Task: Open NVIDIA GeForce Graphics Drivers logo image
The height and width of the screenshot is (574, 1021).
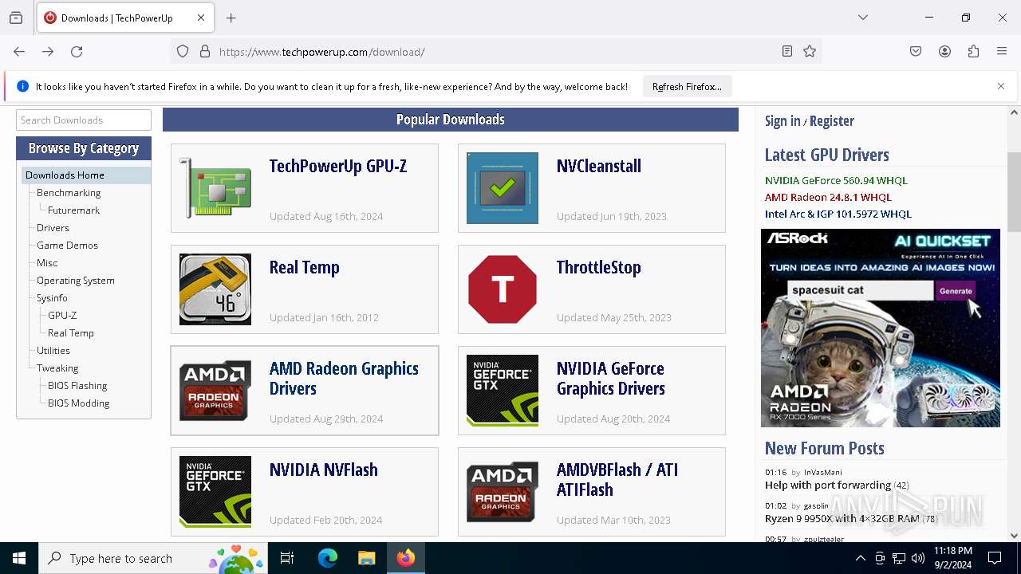Action: click(x=503, y=391)
